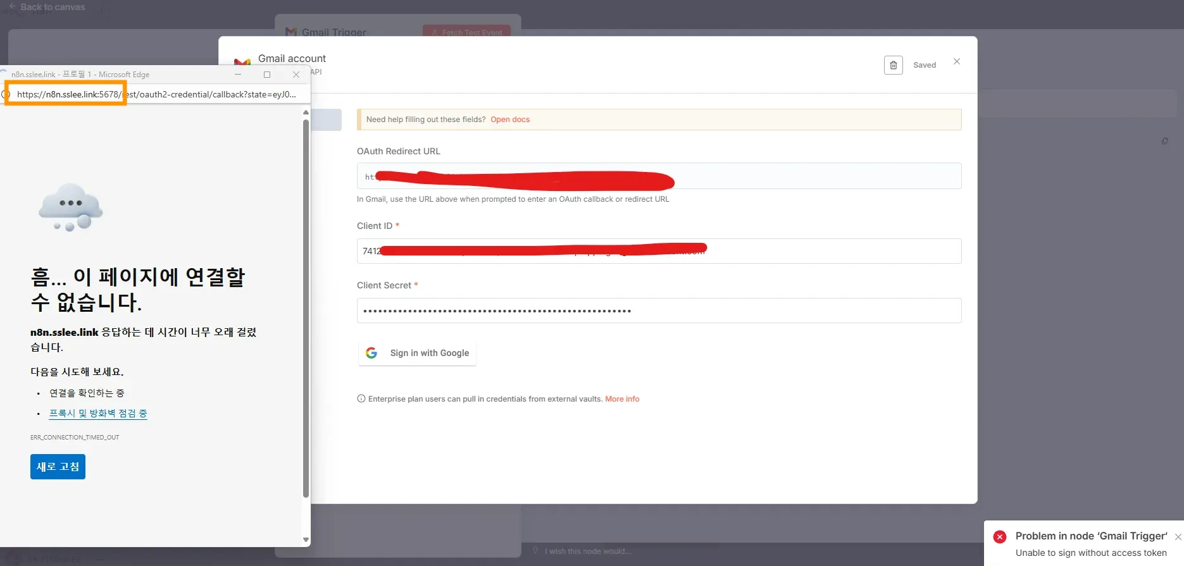This screenshot has height=566, width=1184.
Task: Click the OAuth Redirect URL field
Action: tap(659, 176)
